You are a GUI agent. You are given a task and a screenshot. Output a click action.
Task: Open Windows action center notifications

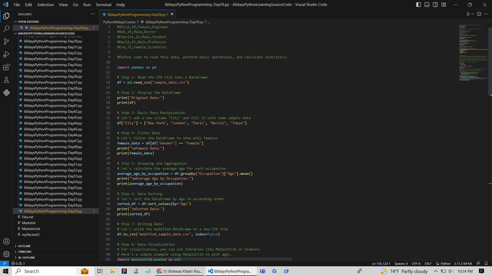[x=481, y=271]
